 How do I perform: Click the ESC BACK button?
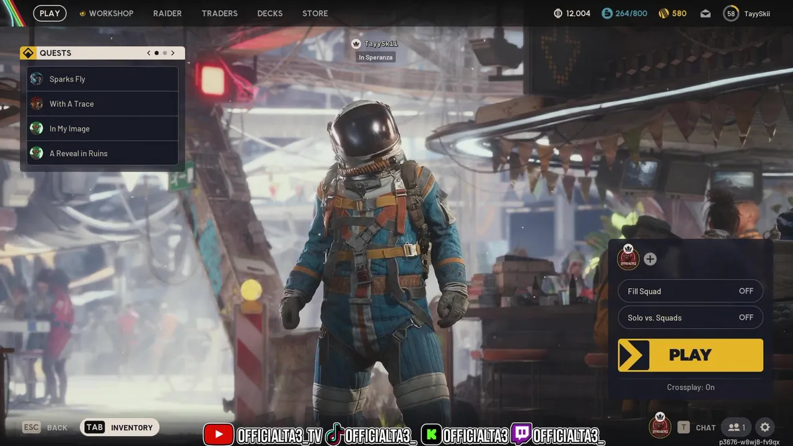coord(45,427)
